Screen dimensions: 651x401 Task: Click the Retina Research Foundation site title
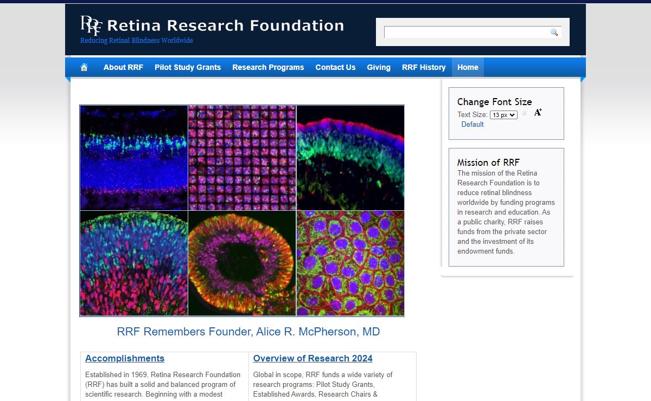tap(226, 25)
